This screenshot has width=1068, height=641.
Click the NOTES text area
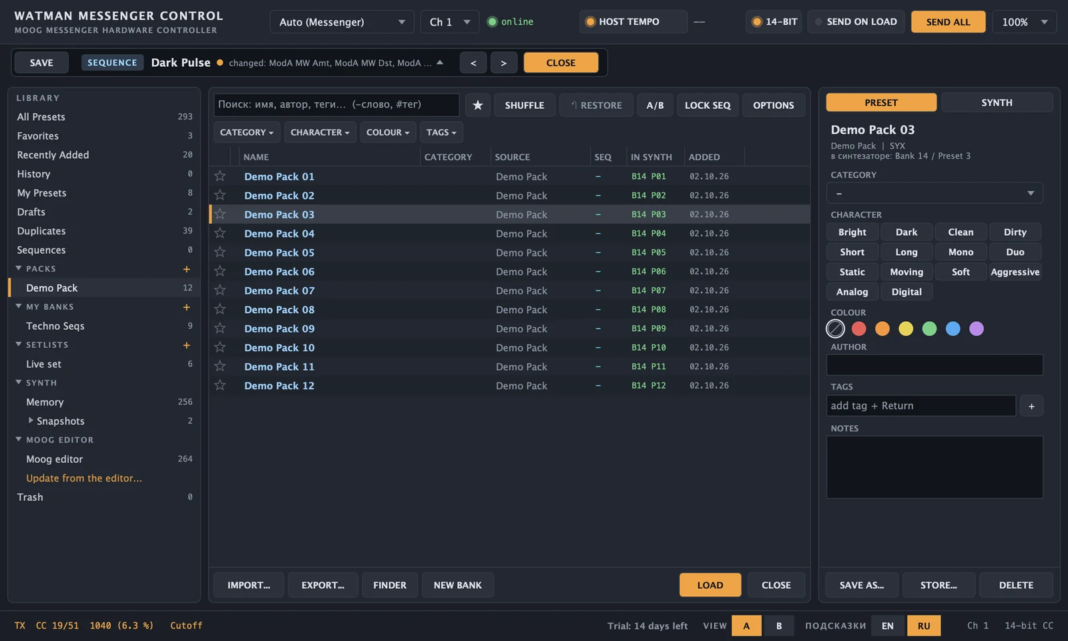click(x=934, y=467)
